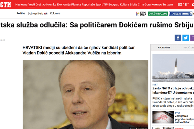Switch to the Najčitanije tab
This screenshot has width=194, height=129.
tap(189, 48)
